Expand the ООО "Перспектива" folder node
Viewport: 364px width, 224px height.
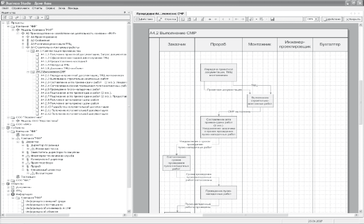coord(8,117)
